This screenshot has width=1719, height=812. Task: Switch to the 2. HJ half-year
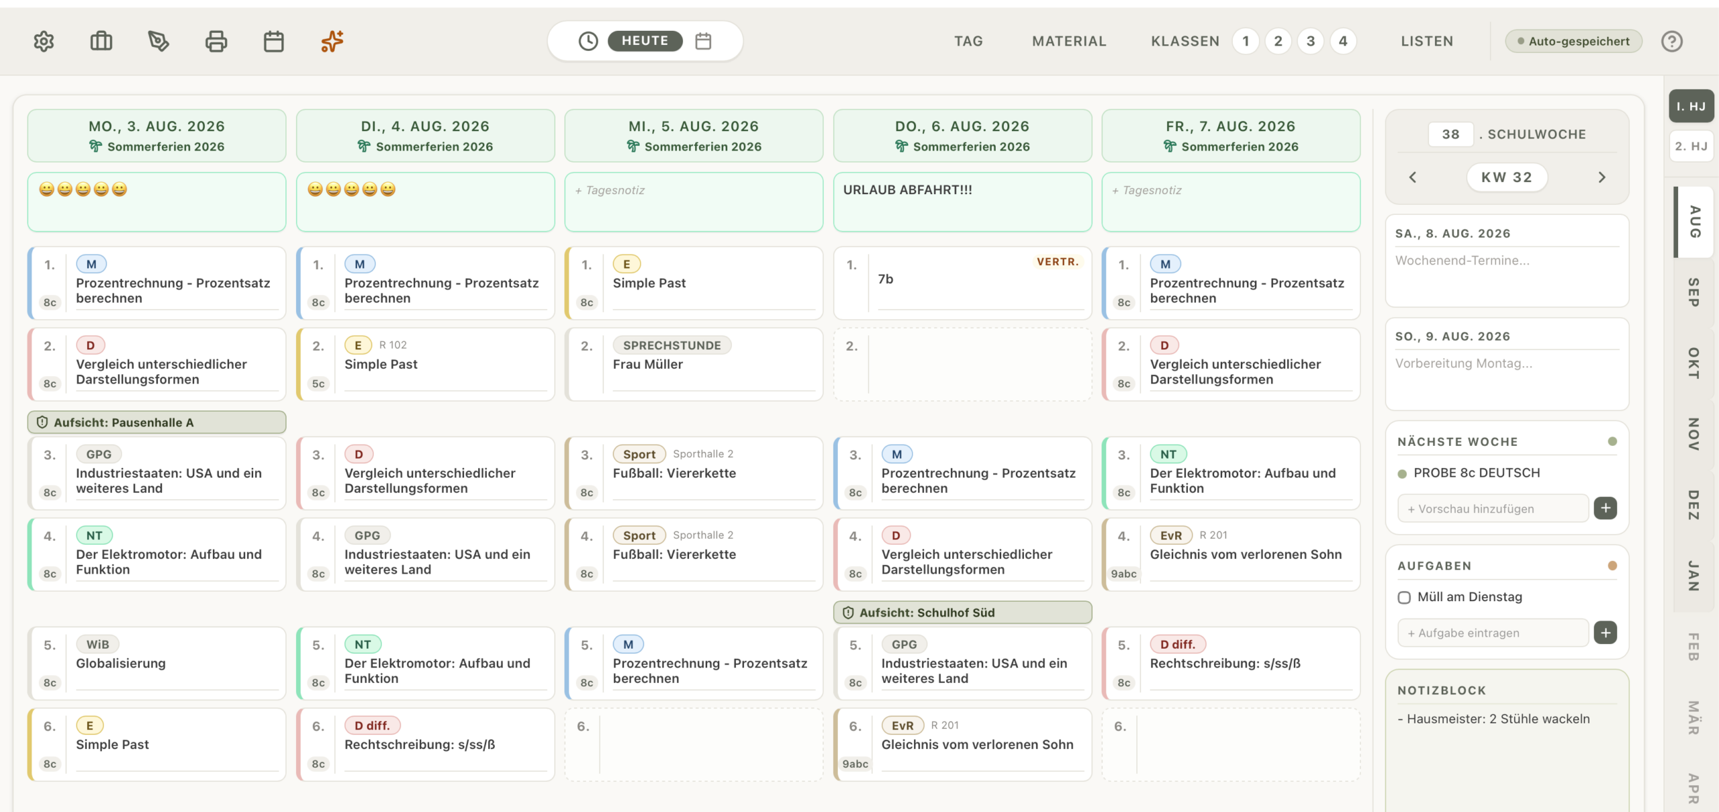point(1691,146)
